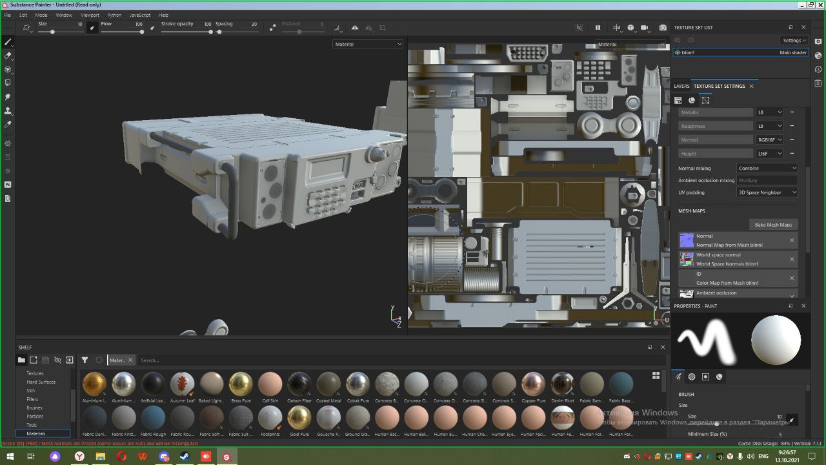Image resolution: width=826 pixels, height=465 pixels.
Task: Open the Metallic L8 format dropdown
Action: (769, 112)
